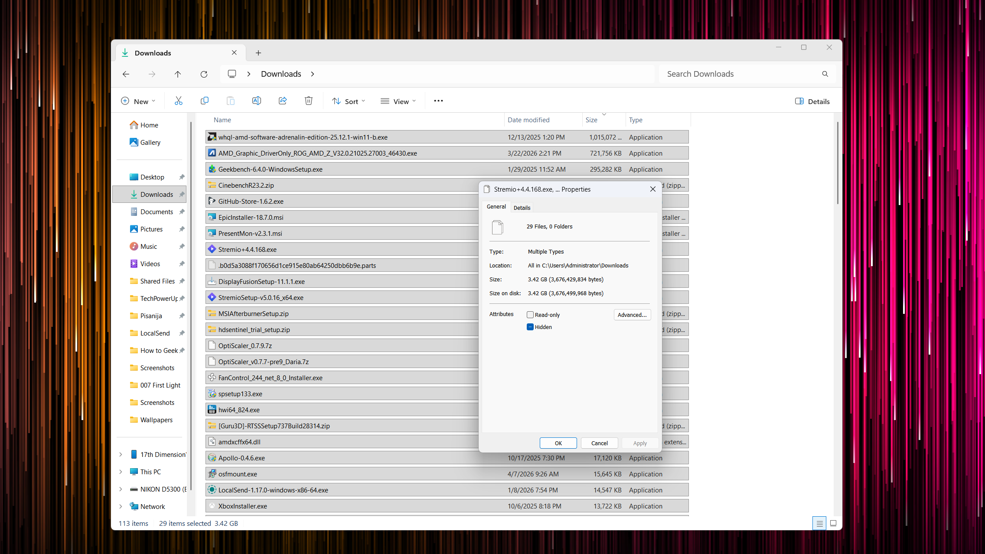Click the Rename icon in toolbar
This screenshot has width=985, height=554.
point(257,101)
